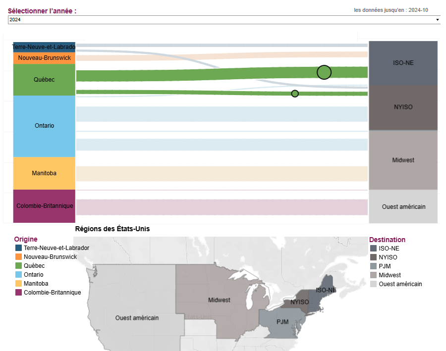The height and width of the screenshot is (351, 446).
Task: Select the PJM destination legend swatch
Action: tap(374, 266)
